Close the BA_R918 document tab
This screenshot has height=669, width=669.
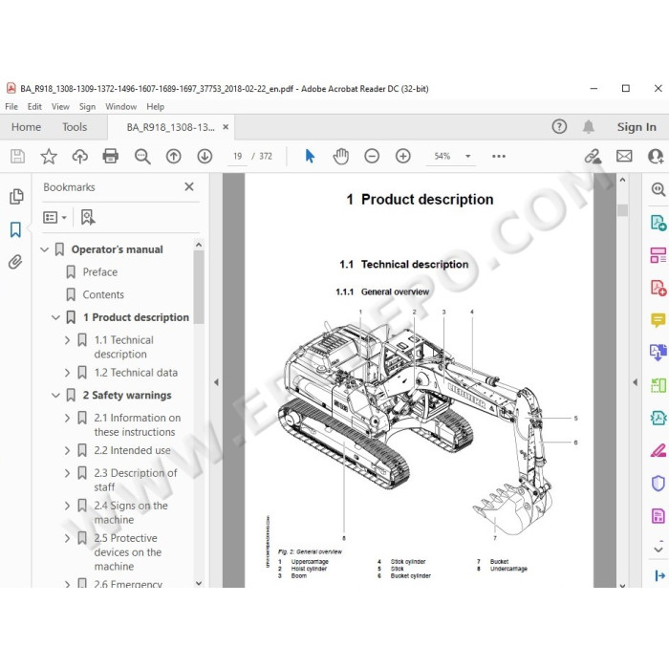pos(226,127)
